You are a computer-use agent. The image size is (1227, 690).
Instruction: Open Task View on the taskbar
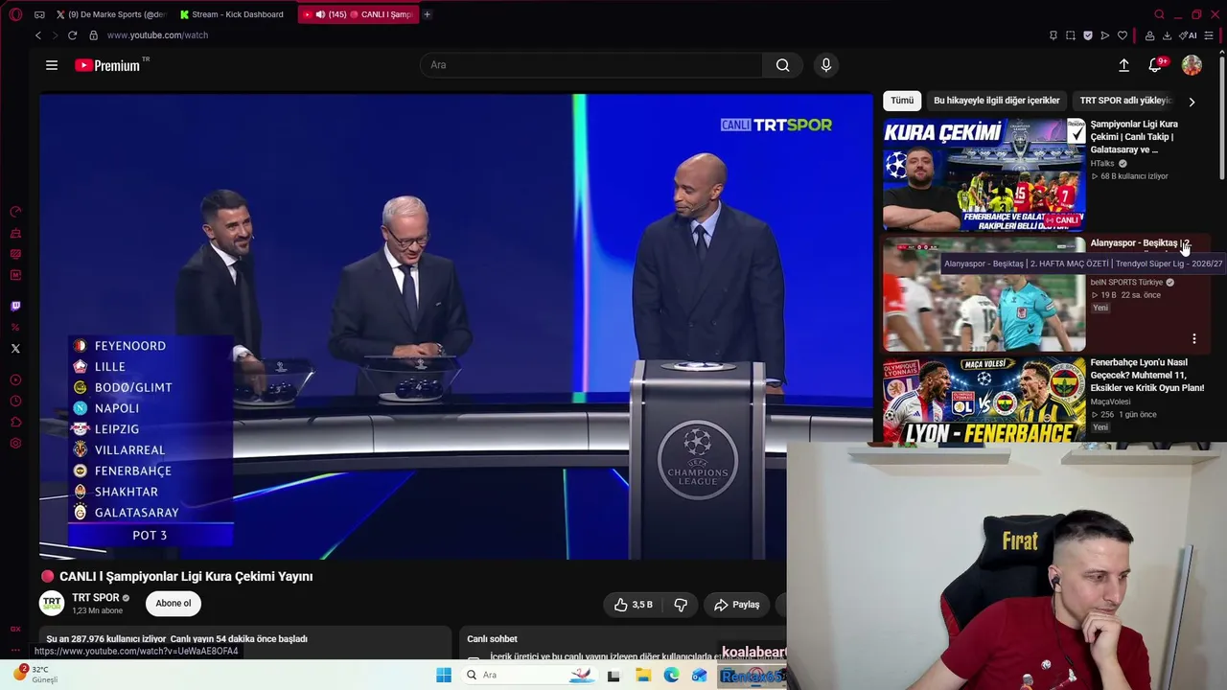(x=613, y=675)
